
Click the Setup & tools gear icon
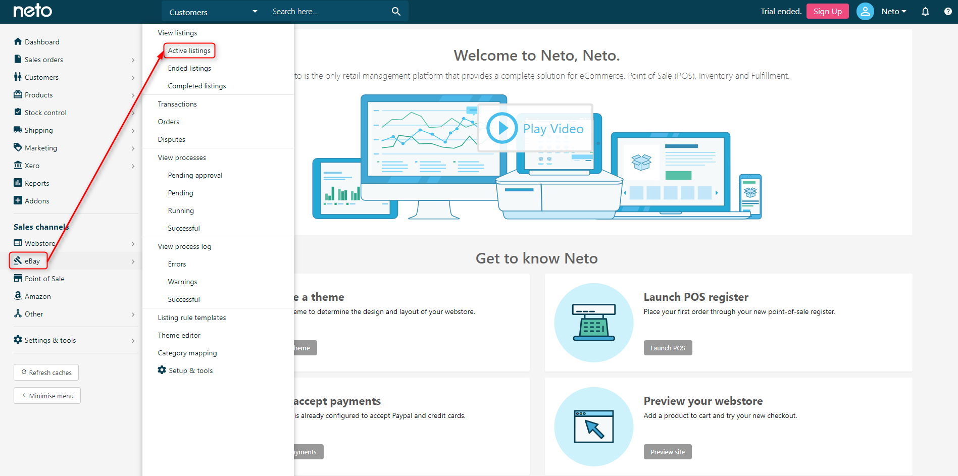162,370
